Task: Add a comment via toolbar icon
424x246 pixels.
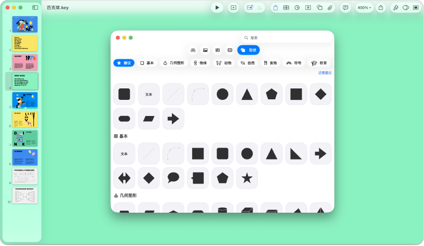Action: (x=345, y=8)
